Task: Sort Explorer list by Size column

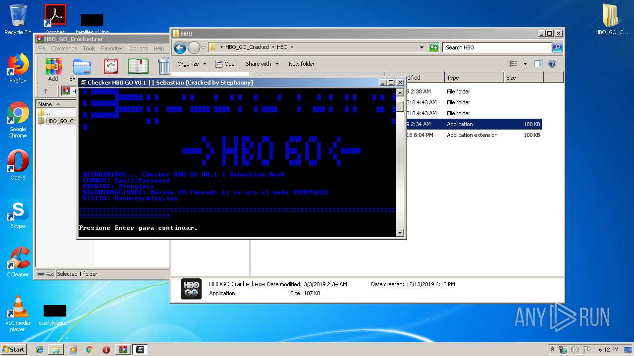Action: 524,78
